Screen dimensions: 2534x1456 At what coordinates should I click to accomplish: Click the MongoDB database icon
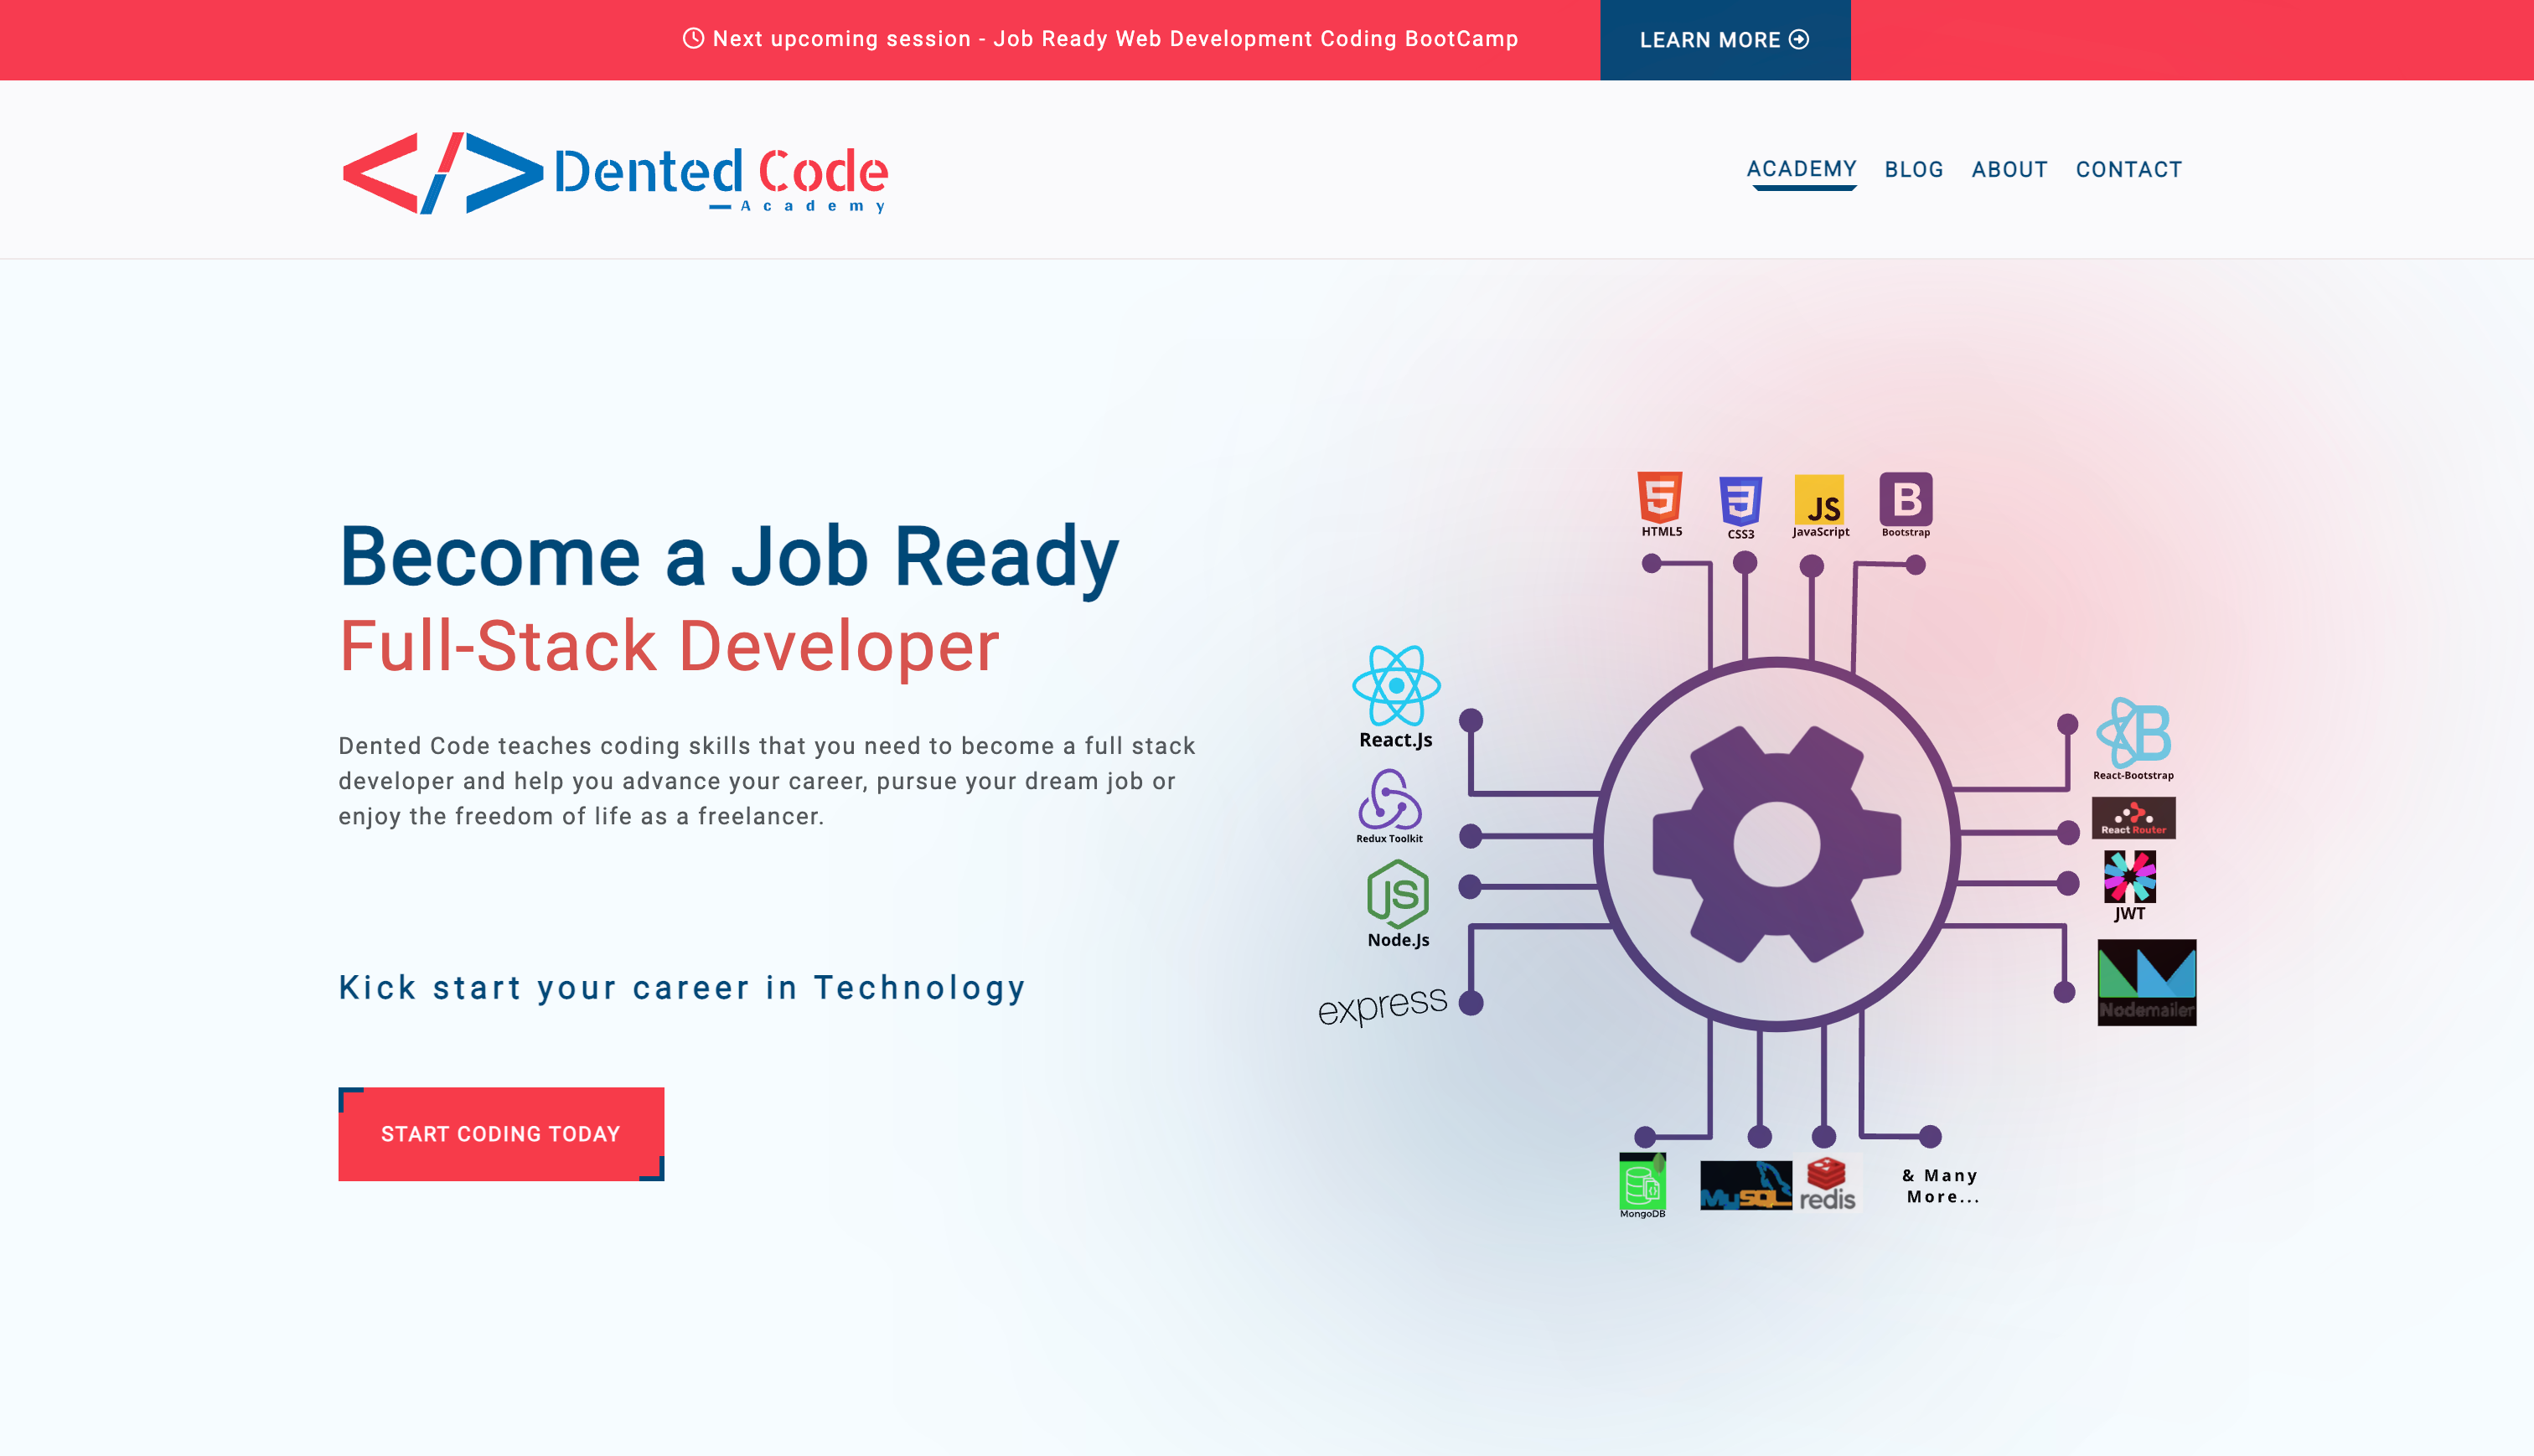[x=1642, y=1181]
